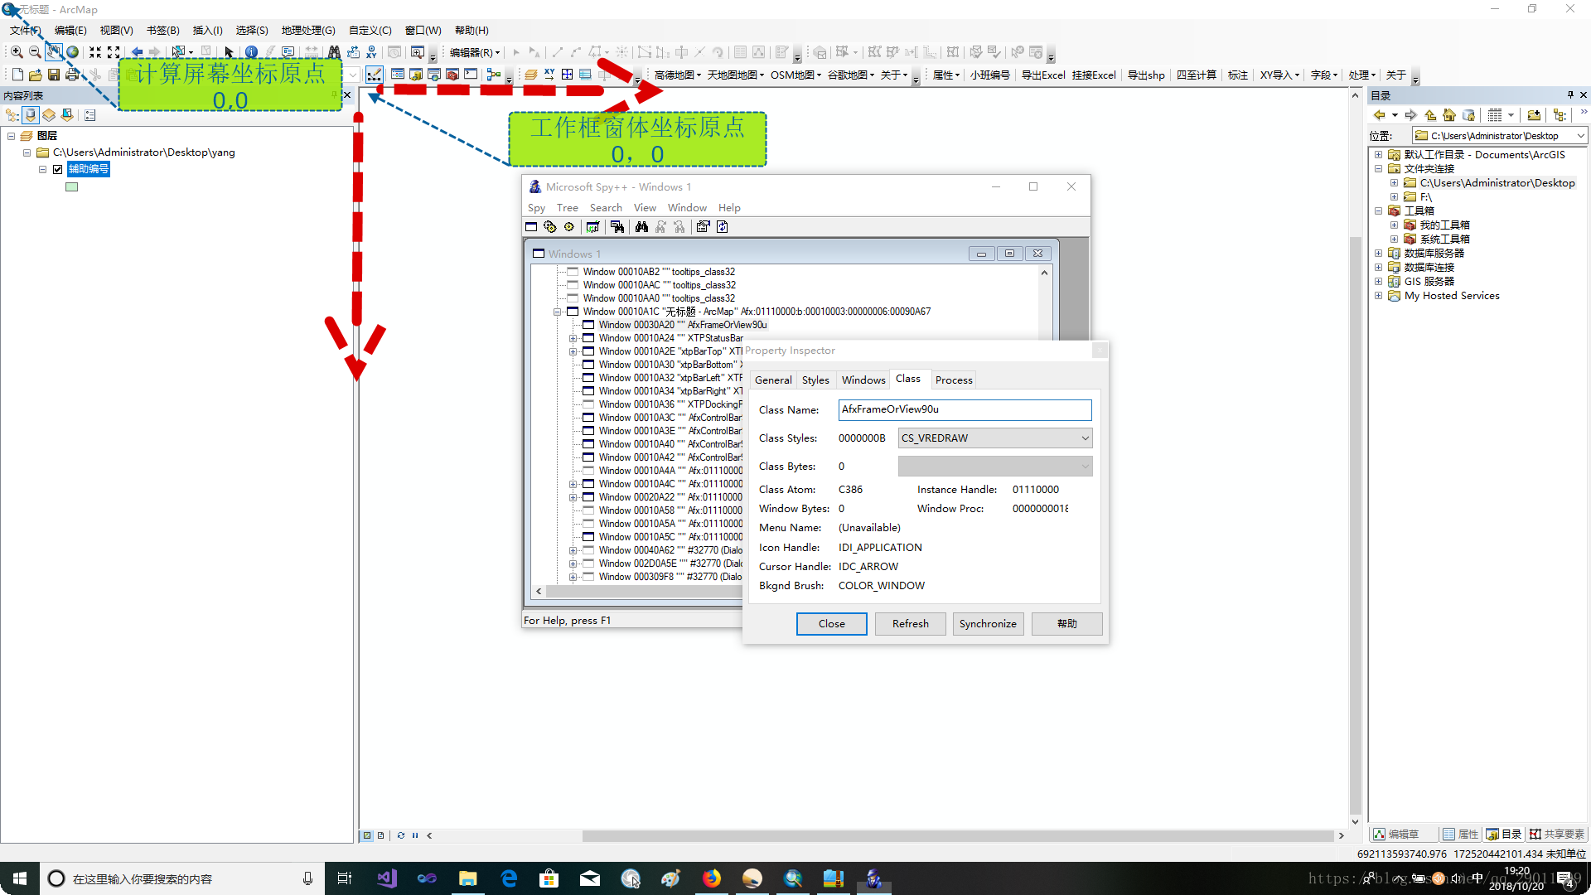This screenshot has height=895, width=1591.
Task: Open the Python window icon
Action: point(471,75)
